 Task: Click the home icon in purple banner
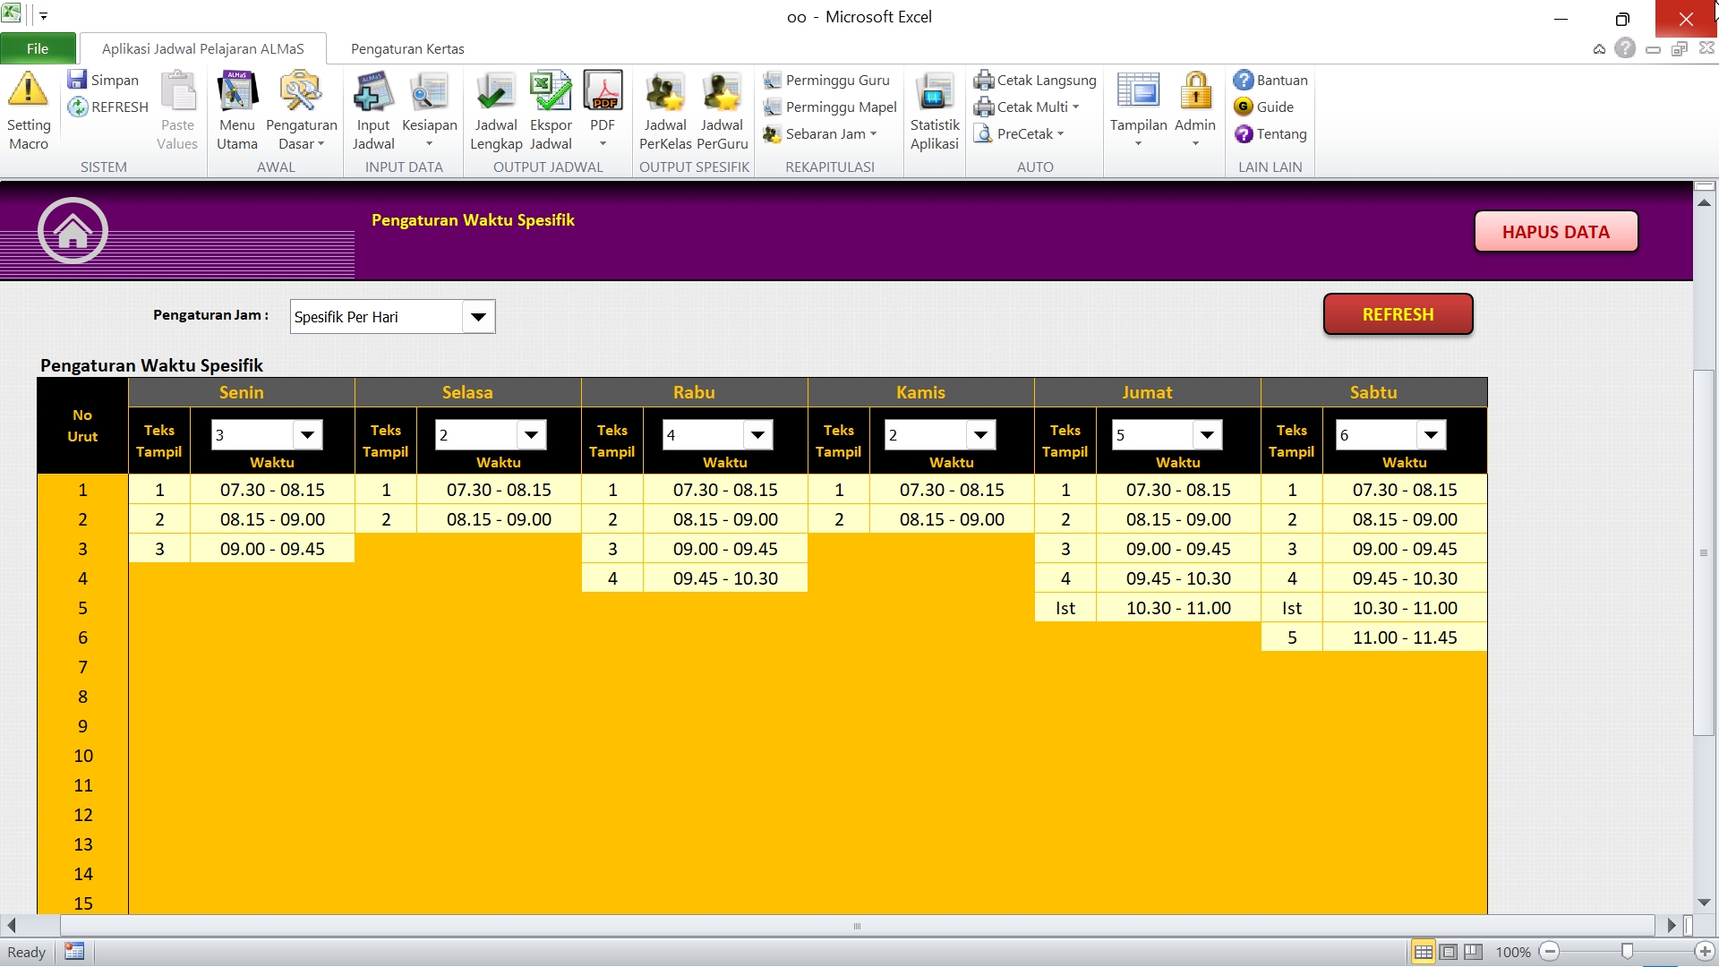click(x=73, y=231)
